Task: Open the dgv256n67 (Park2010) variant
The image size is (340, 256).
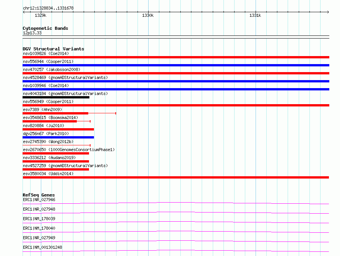Action: pos(46,134)
